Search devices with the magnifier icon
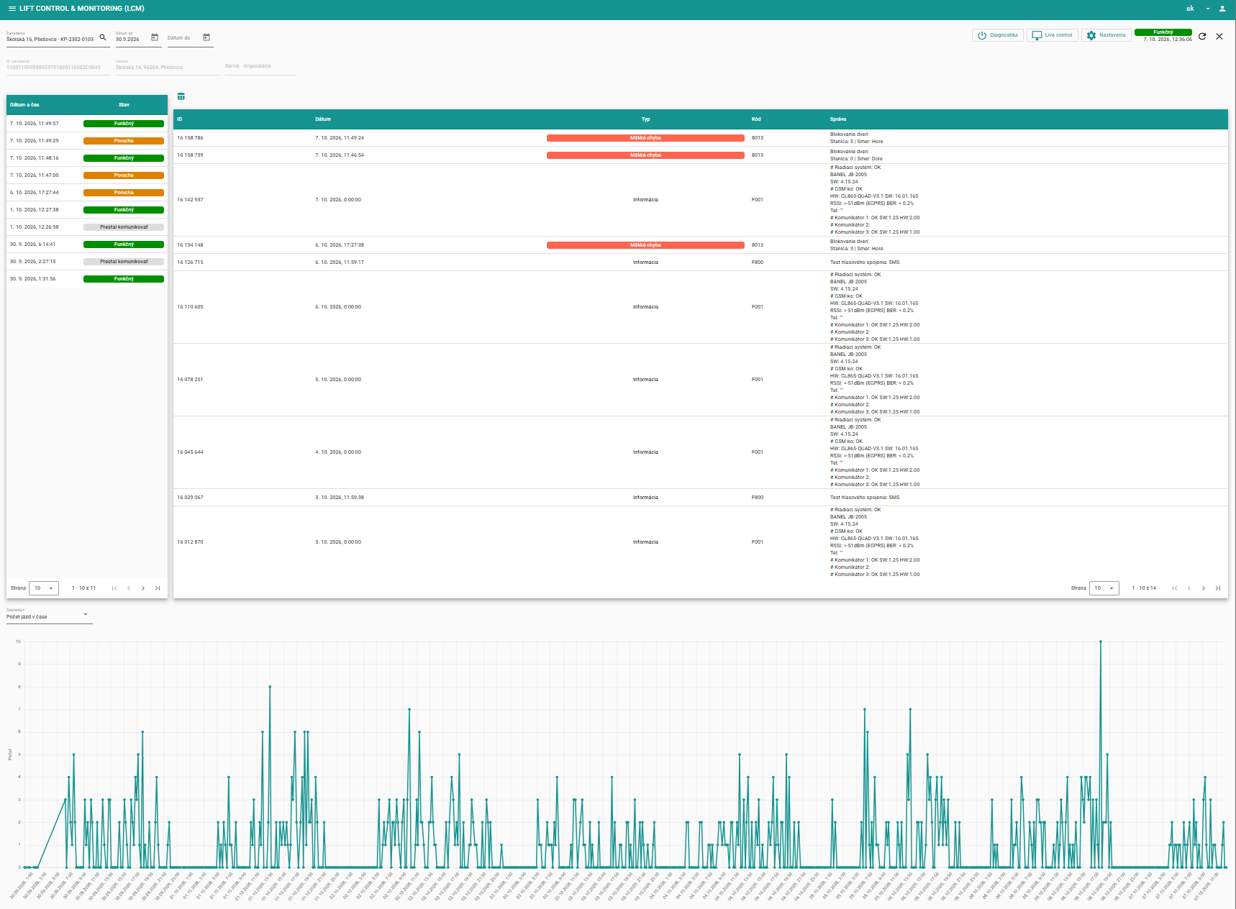 click(103, 37)
